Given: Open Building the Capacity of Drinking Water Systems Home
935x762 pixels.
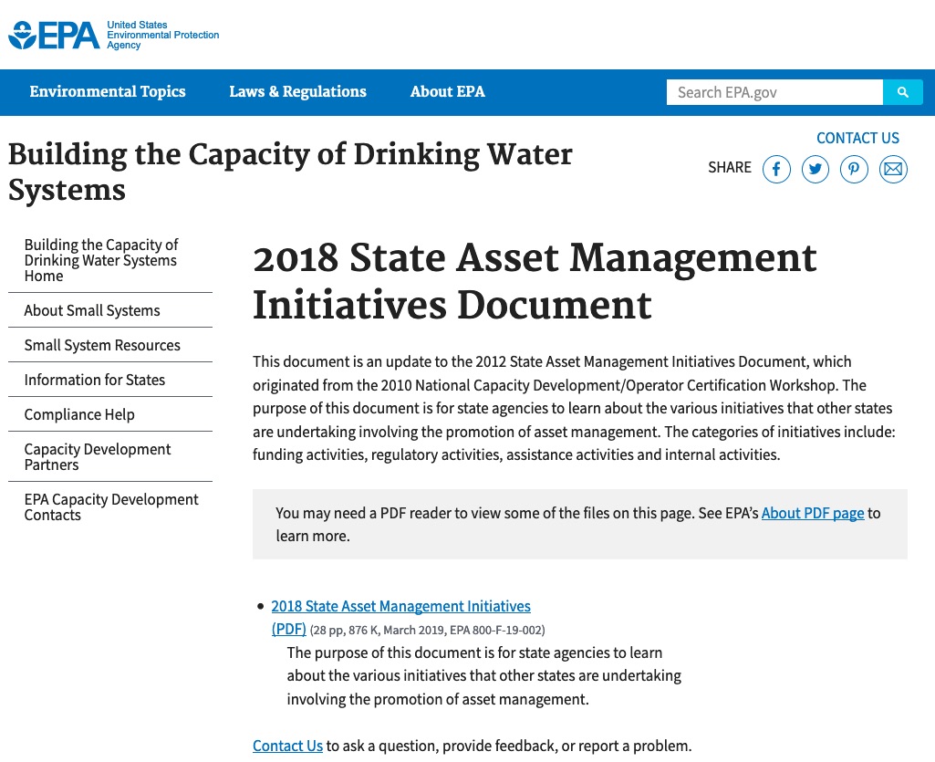Looking at the screenshot, I should 101,260.
